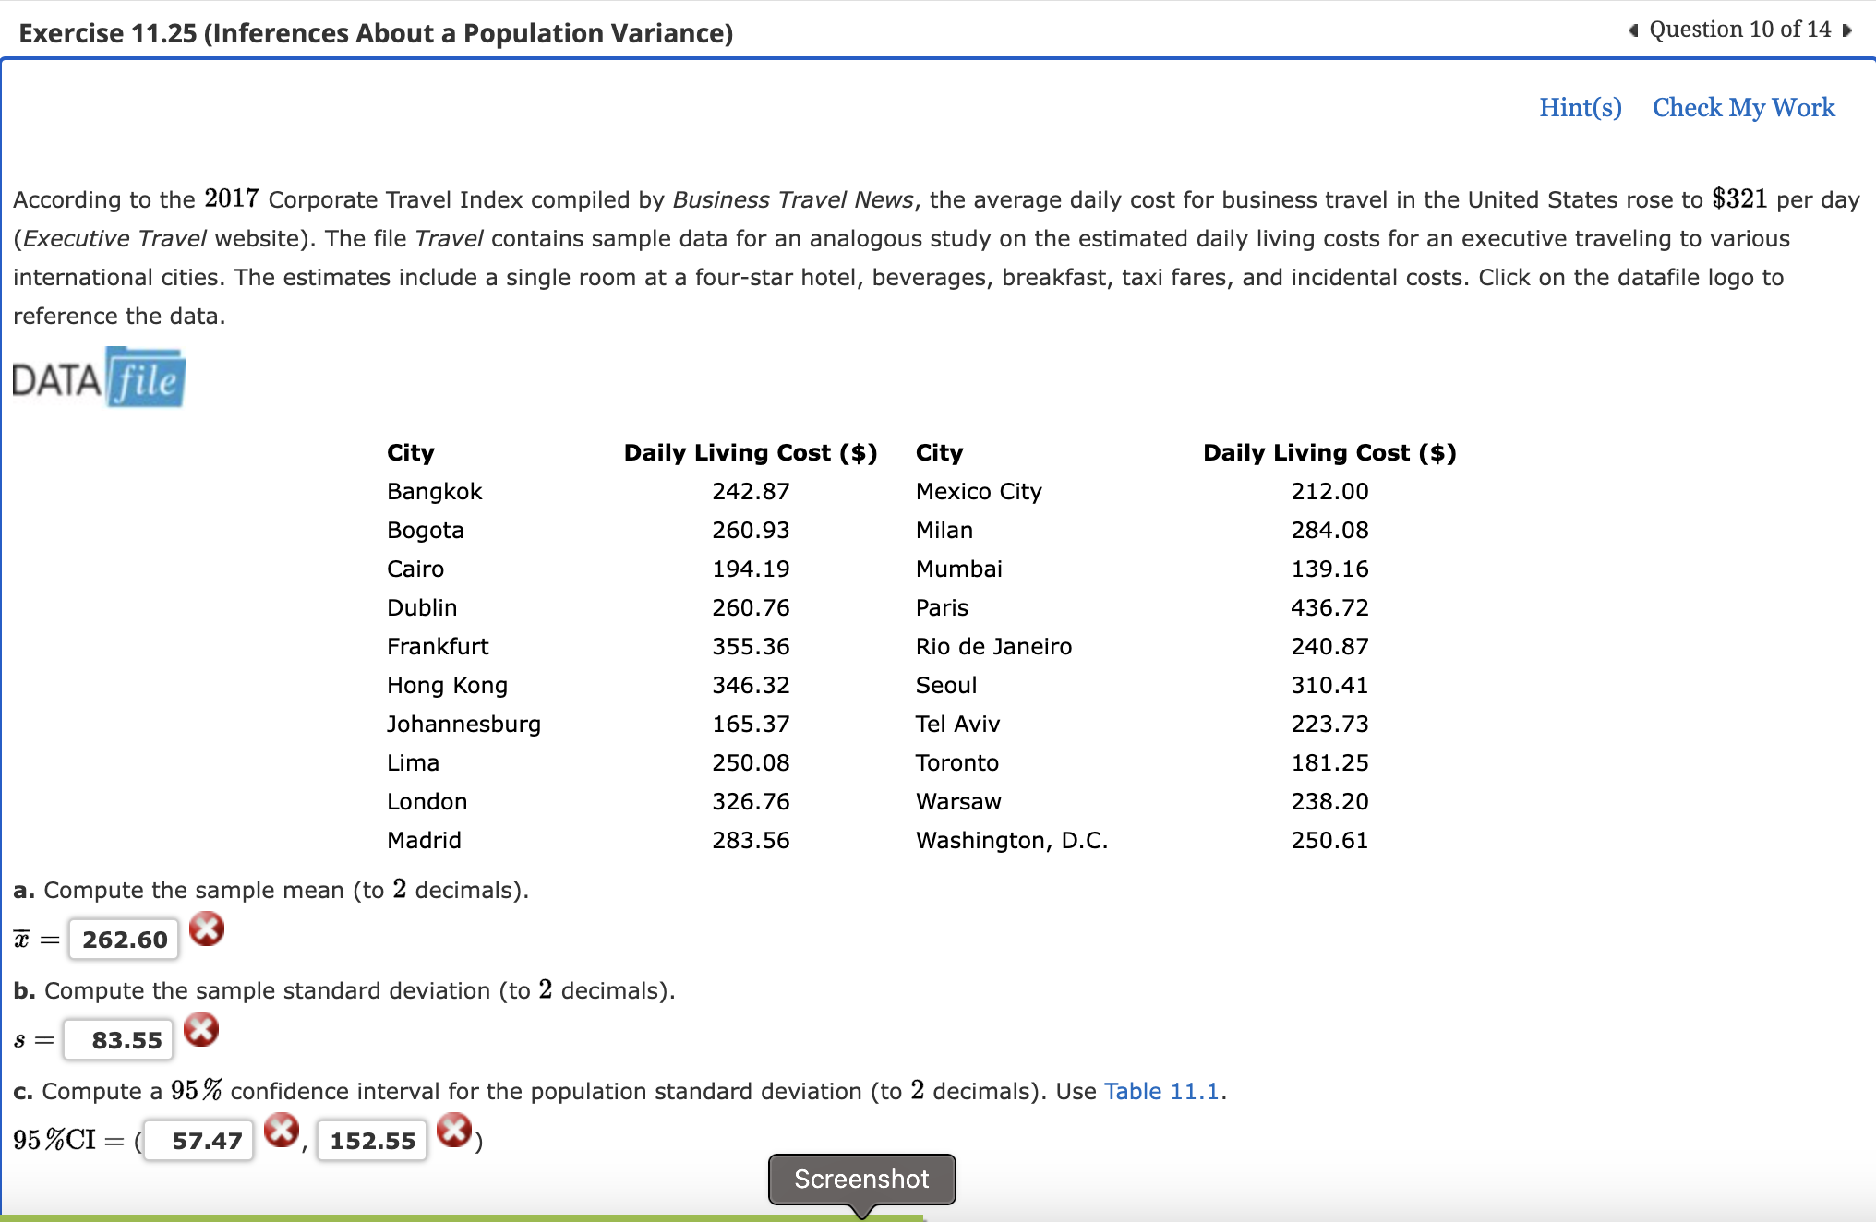Click Check My Work
1876x1222 pixels.
[1743, 108]
